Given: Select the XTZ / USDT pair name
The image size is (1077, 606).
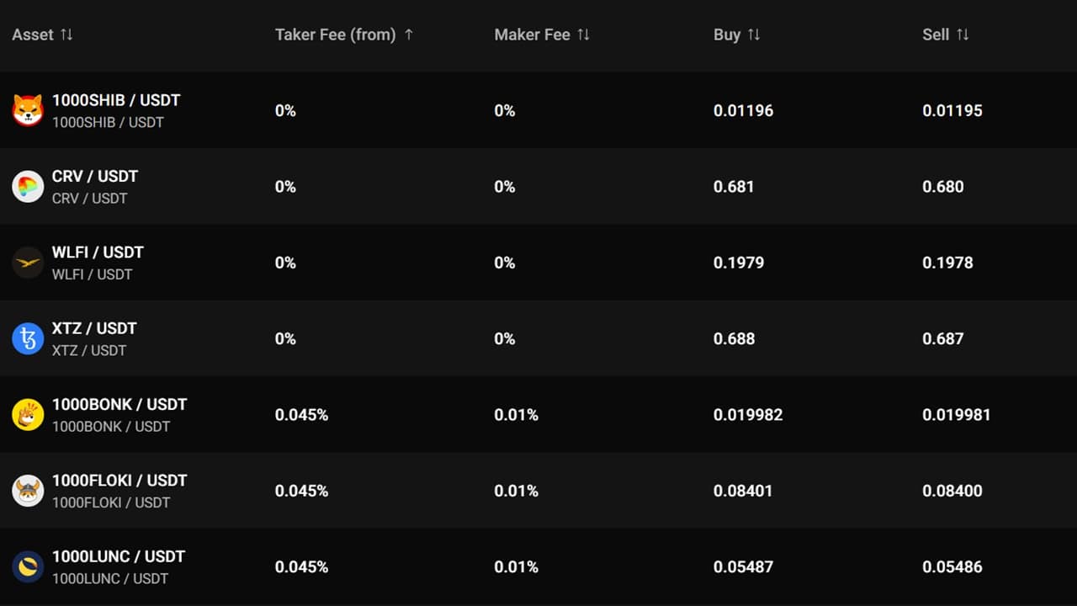Looking at the screenshot, I should (94, 328).
